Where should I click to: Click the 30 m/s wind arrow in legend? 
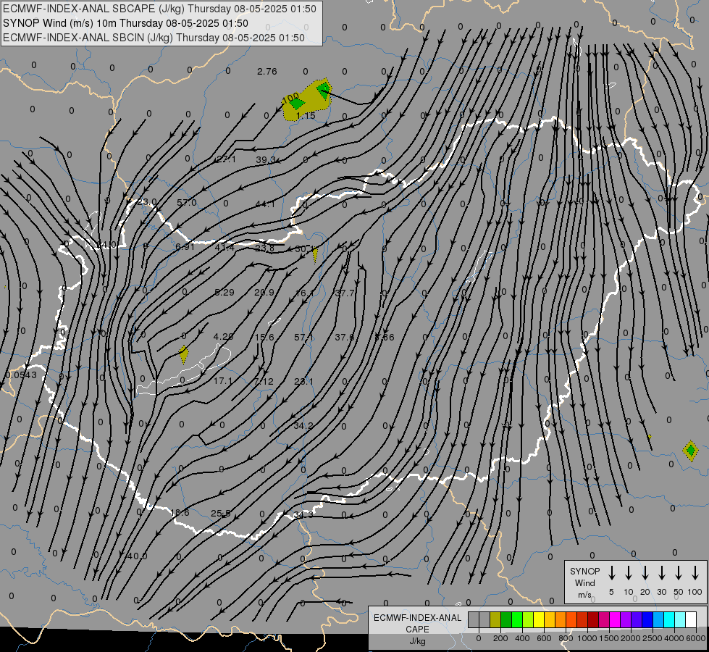[x=661, y=572]
